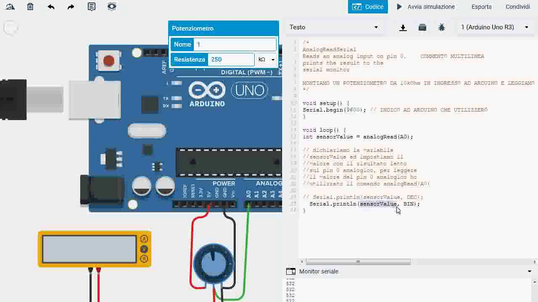
Task: Undo the last action
Action: (x=51, y=7)
